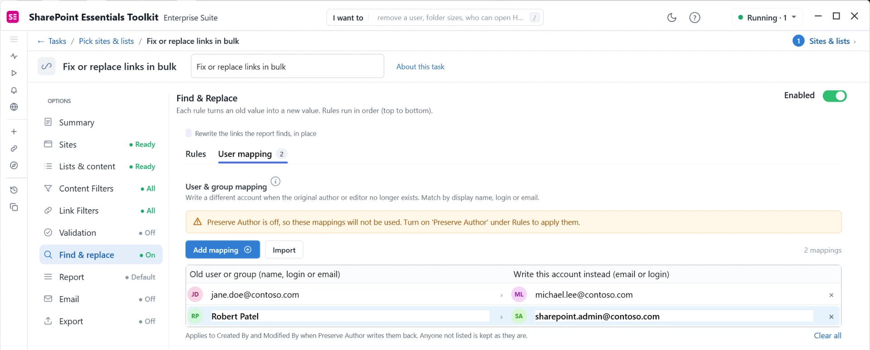This screenshot has height=350, width=870.
Task: Open Link Filters option
Action: click(x=101, y=211)
